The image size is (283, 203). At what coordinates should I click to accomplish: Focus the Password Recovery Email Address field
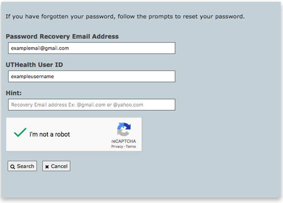coord(91,48)
